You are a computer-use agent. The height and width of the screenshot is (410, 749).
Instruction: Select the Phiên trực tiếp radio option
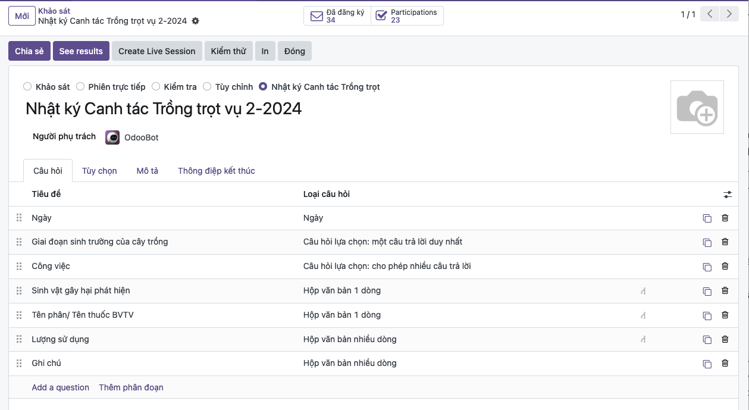[80, 87]
